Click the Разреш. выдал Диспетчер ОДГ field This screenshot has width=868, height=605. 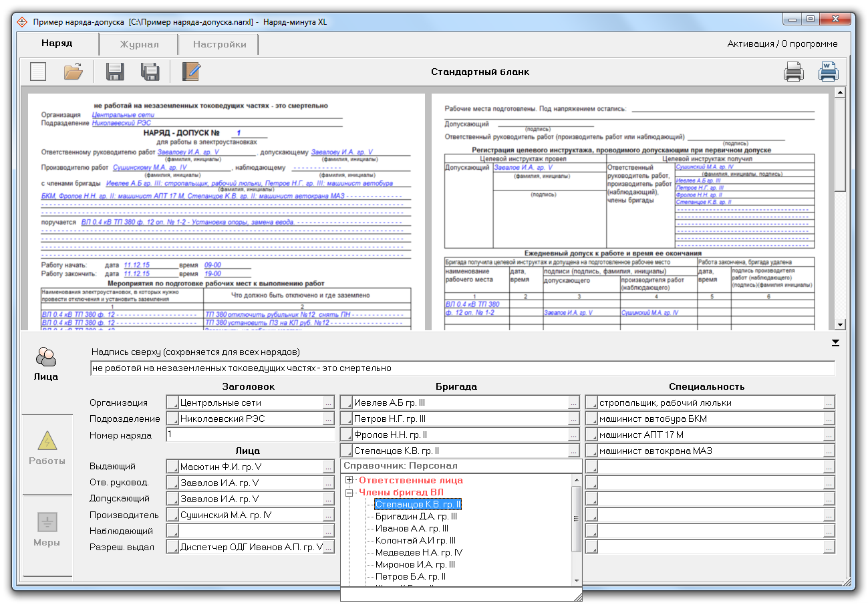[x=251, y=548]
